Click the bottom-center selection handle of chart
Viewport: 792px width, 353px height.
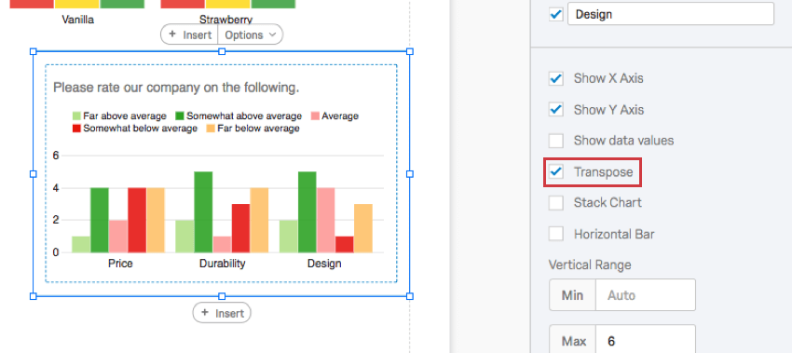click(x=222, y=296)
